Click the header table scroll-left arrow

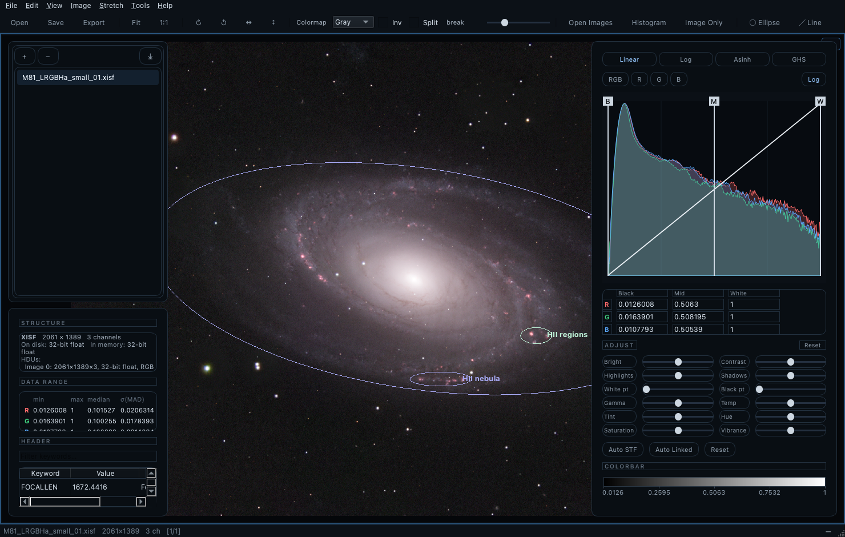pyautogui.click(x=25, y=502)
